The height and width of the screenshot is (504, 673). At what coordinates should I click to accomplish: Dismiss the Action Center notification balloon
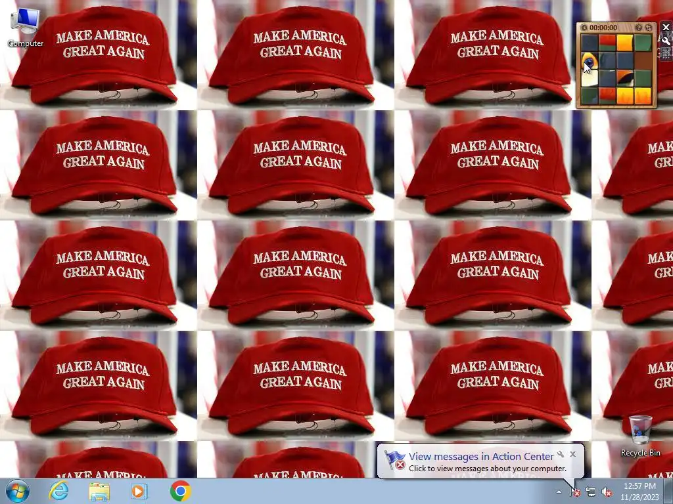(x=572, y=454)
